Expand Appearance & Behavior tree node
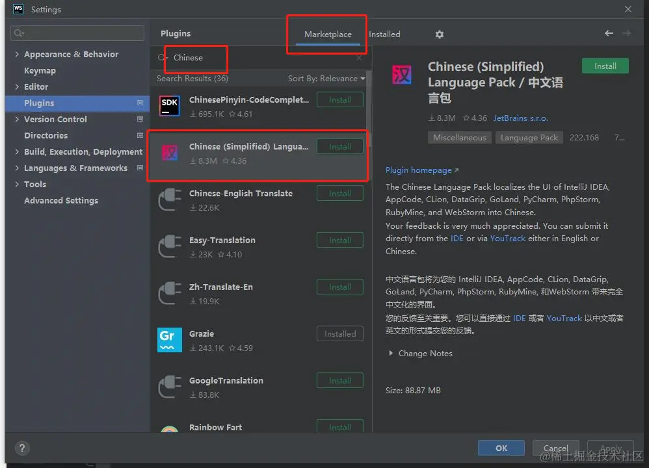The image size is (649, 468). [16, 54]
